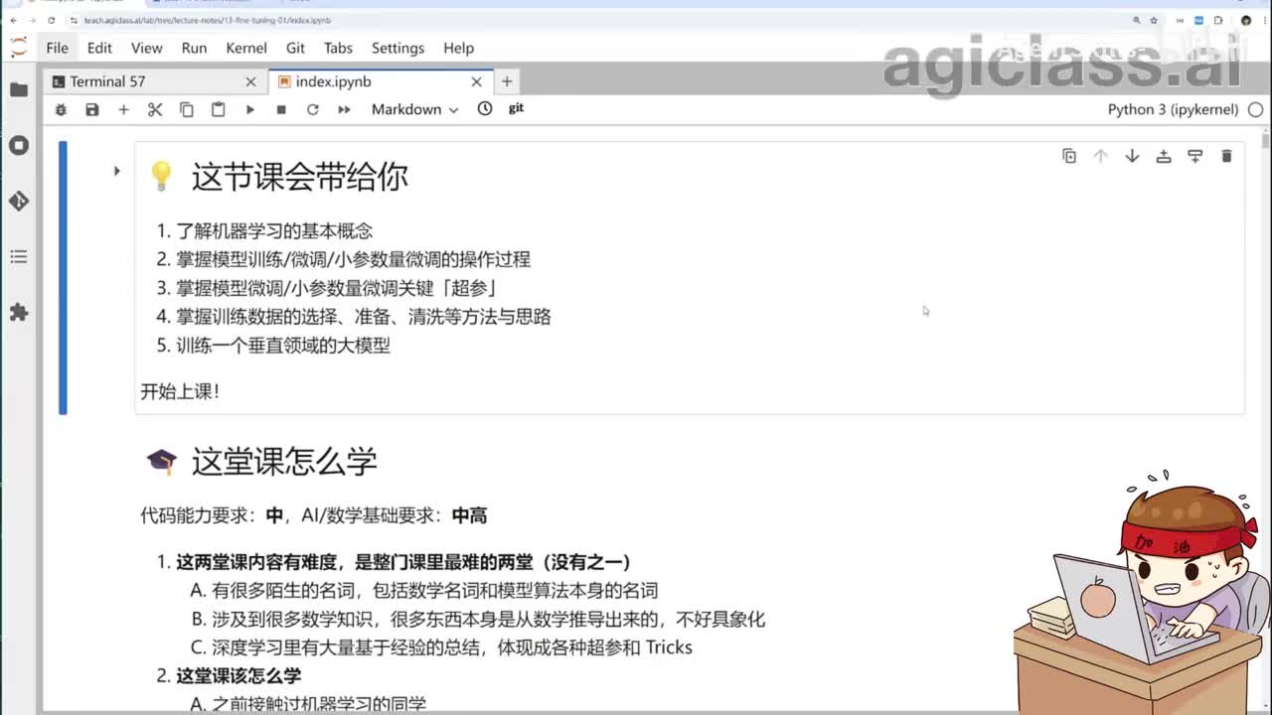Click the line 了解机器学习的基本概念

coord(274,230)
